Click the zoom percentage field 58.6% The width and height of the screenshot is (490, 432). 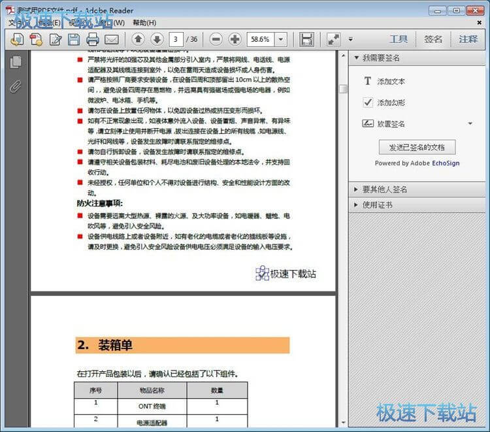260,39
